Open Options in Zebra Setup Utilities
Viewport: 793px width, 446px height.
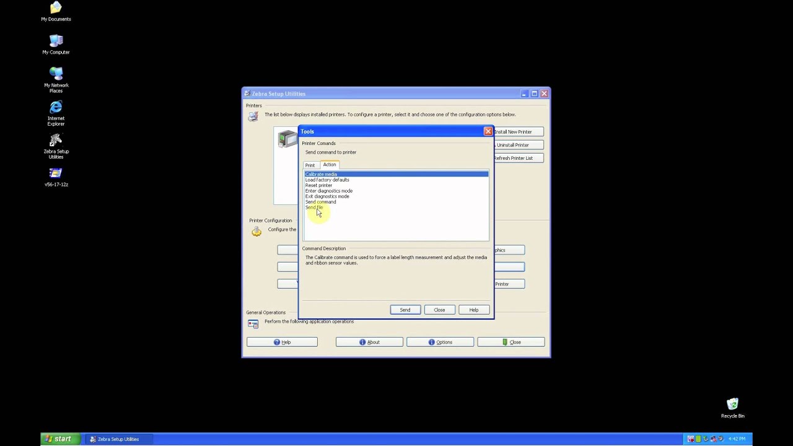point(440,342)
